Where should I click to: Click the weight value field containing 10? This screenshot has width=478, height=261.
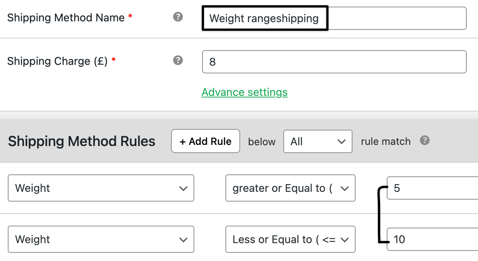tap(433, 239)
